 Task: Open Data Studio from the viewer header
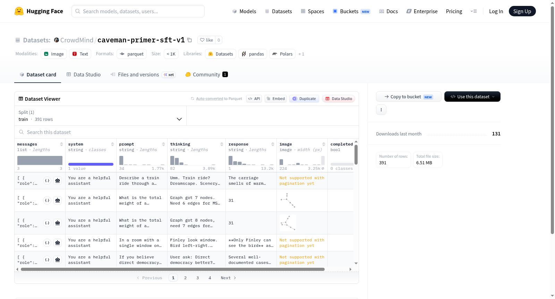(x=339, y=99)
